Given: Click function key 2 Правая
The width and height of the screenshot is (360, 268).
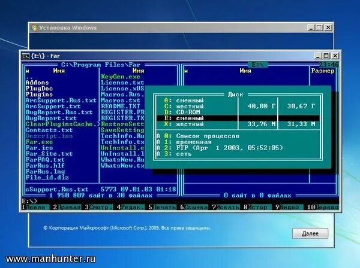Looking at the screenshot, I should [x=67, y=208].
